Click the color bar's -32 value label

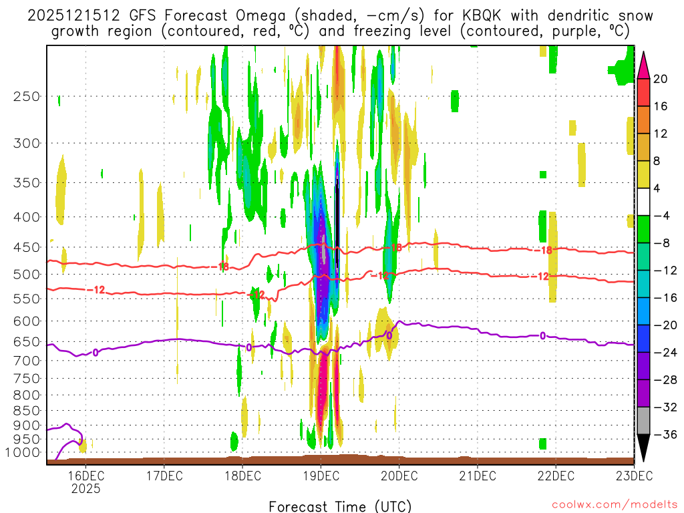[665, 407]
